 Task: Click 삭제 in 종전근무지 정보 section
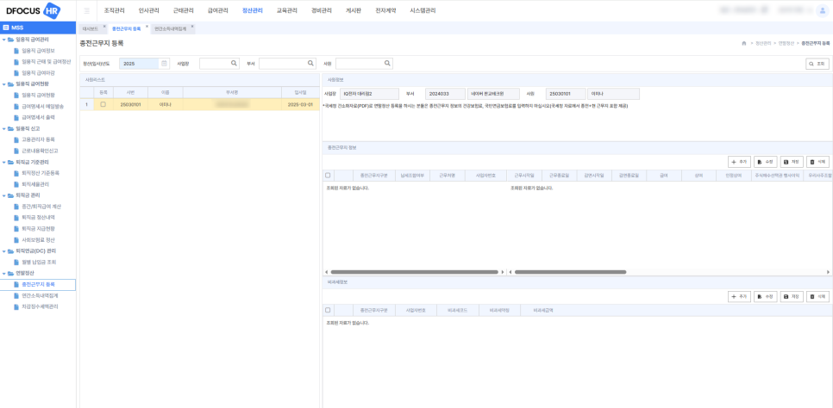817,162
